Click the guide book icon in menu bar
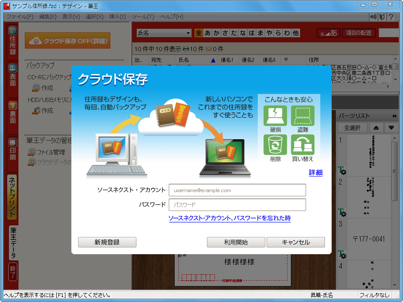 pos(382,17)
